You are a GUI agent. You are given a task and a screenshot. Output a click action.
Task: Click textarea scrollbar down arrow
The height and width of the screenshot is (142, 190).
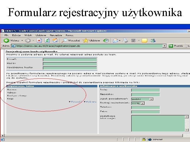pyautogui.click(x=187, y=130)
